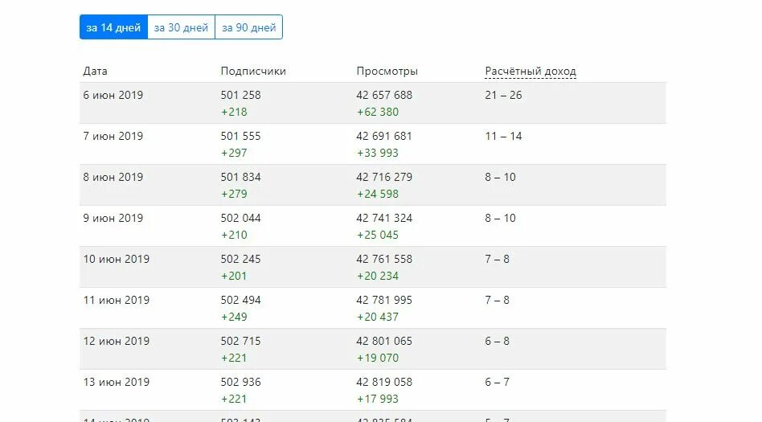Click the +62 380 views increase
The image size is (762, 422).
[378, 112]
